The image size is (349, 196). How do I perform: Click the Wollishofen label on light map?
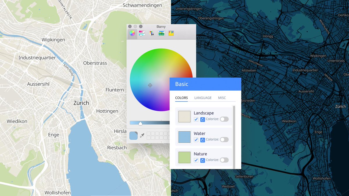58,193
